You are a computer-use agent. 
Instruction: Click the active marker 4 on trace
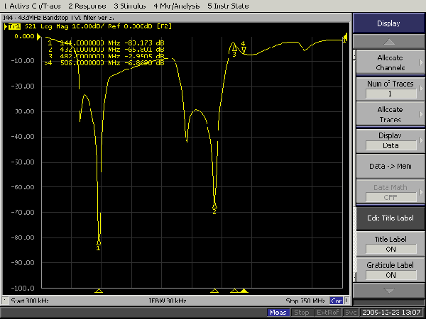[x=244, y=50]
